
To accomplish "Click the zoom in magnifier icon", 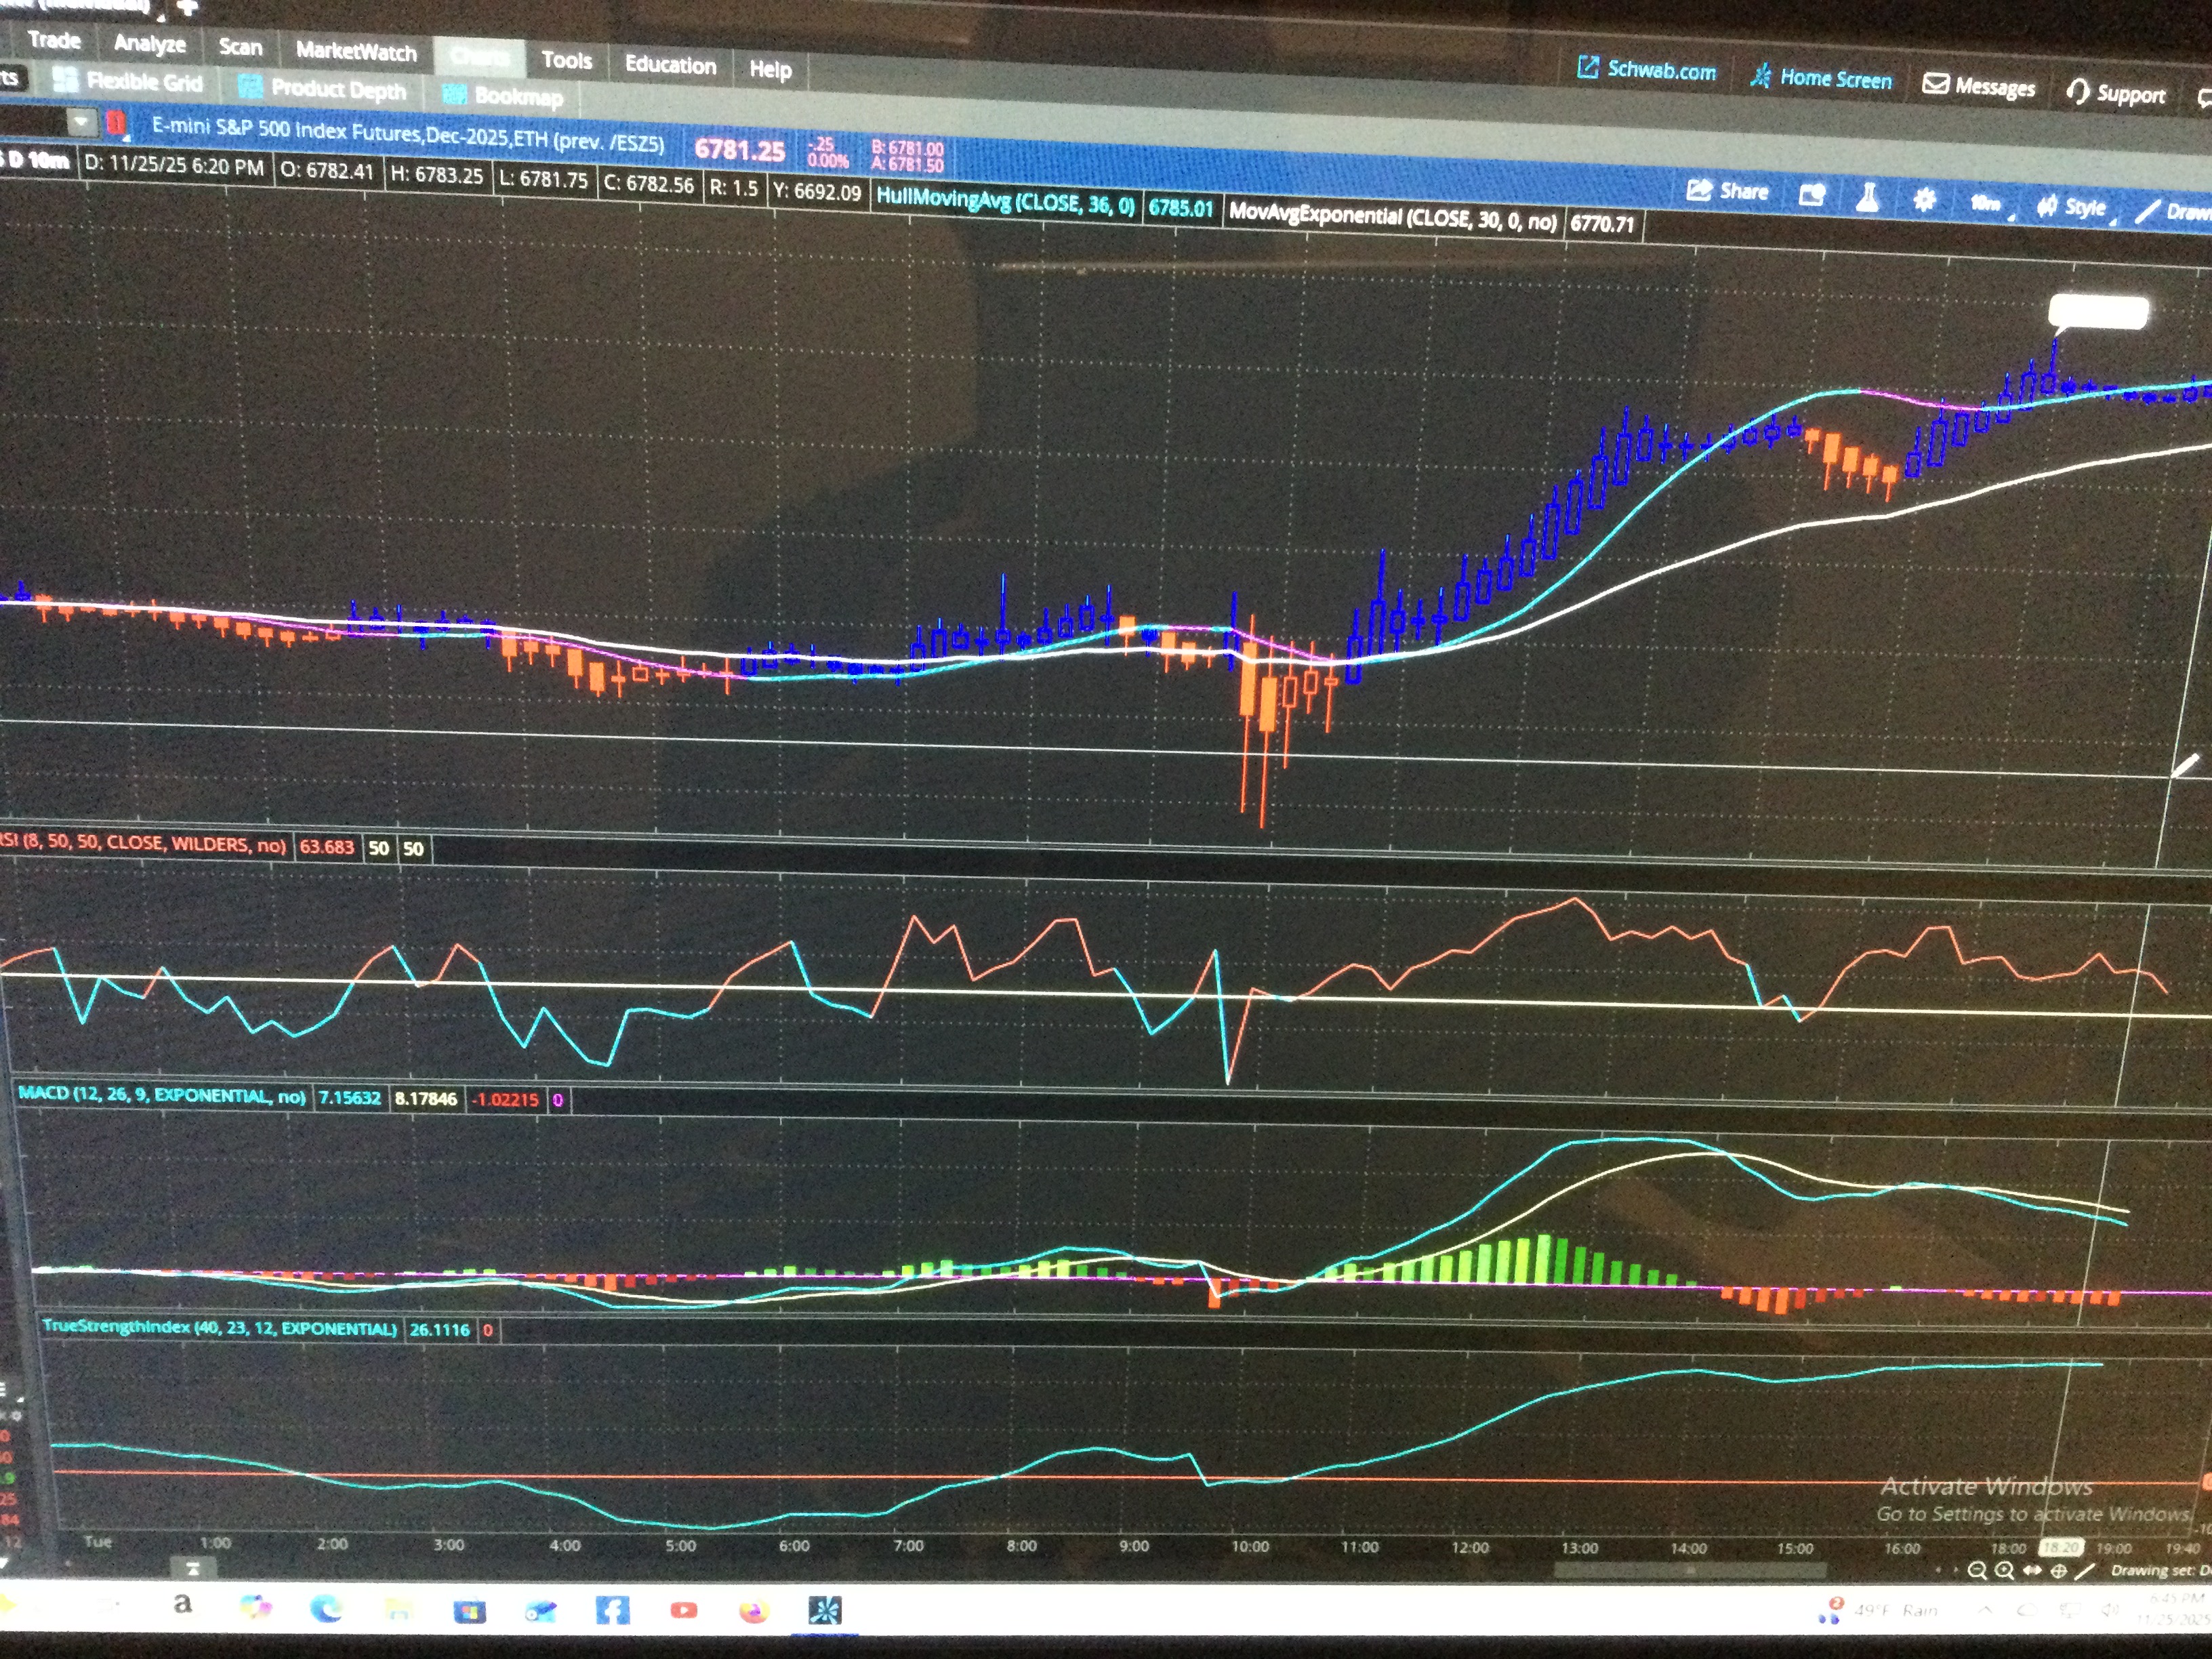I will click(2004, 1571).
